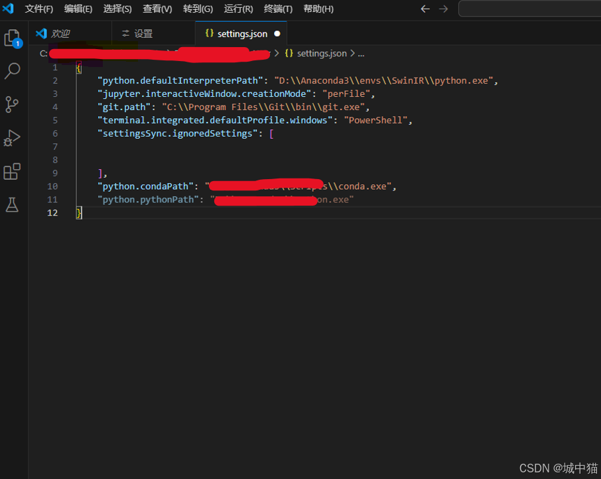
Task: Click line number 12 in the gutter
Action: 52,212
